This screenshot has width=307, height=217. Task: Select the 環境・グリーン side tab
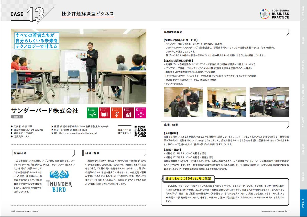click(303, 13)
